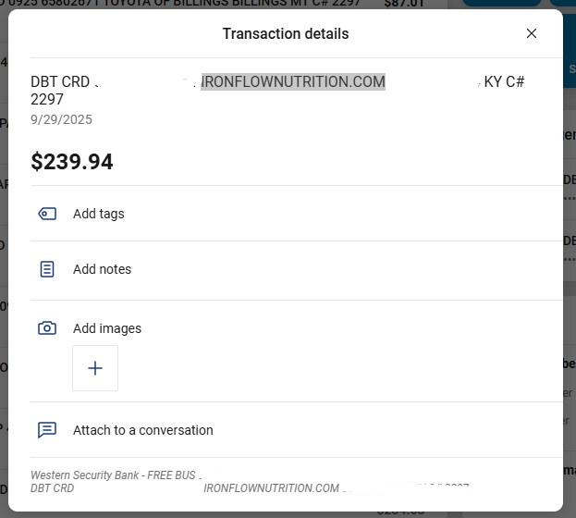Click the 9/29/2025 transaction date

click(61, 119)
